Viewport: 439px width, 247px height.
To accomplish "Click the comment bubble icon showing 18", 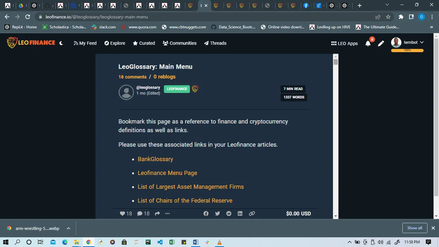I will pyautogui.click(x=140, y=213).
